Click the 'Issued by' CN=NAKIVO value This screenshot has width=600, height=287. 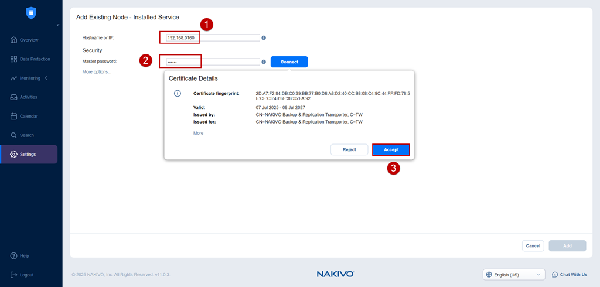pos(309,115)
